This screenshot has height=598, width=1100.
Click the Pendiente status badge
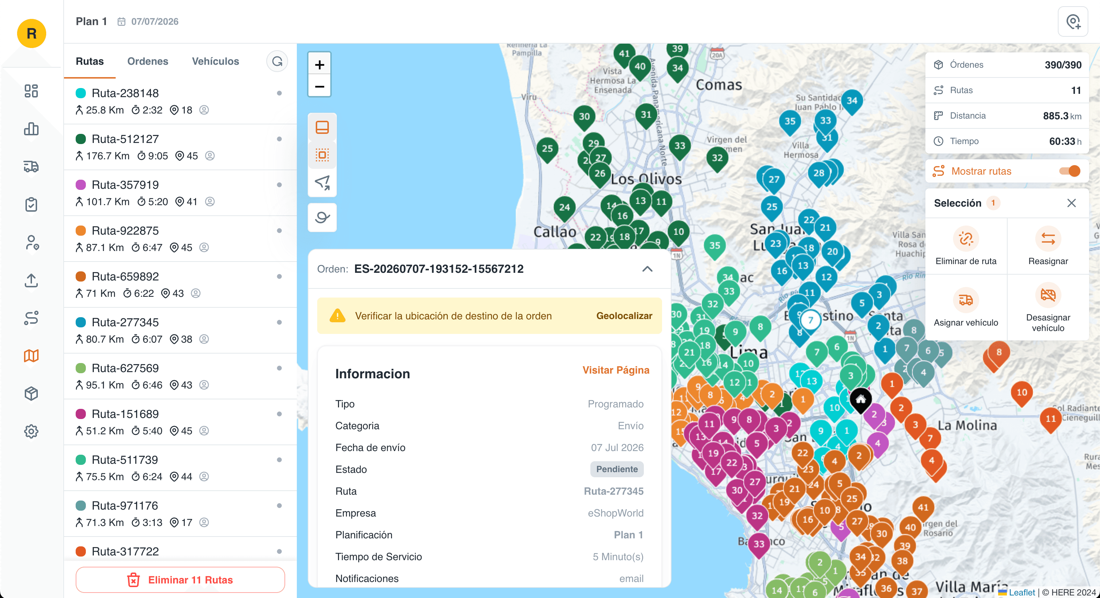point(617,469)
